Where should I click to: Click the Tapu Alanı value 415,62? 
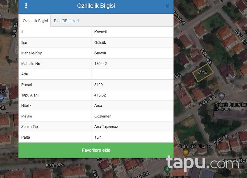[100, 95]
